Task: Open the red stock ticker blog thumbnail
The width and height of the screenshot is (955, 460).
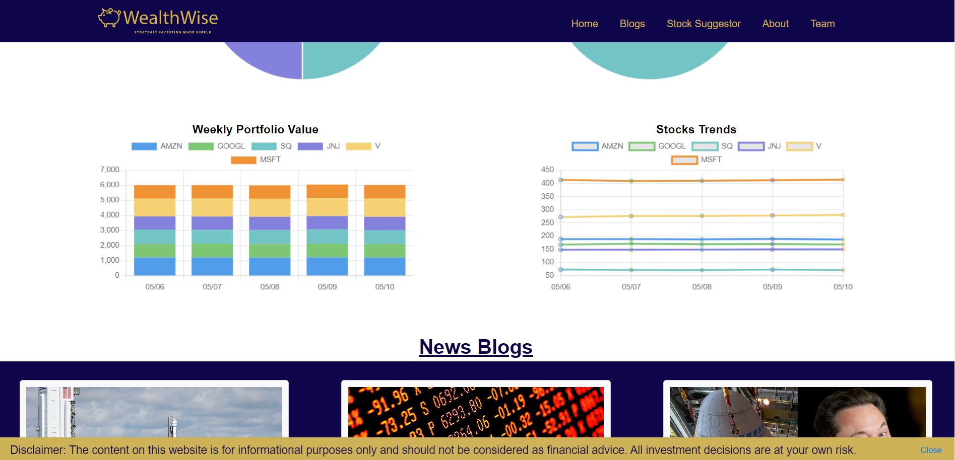Action: 476,412
